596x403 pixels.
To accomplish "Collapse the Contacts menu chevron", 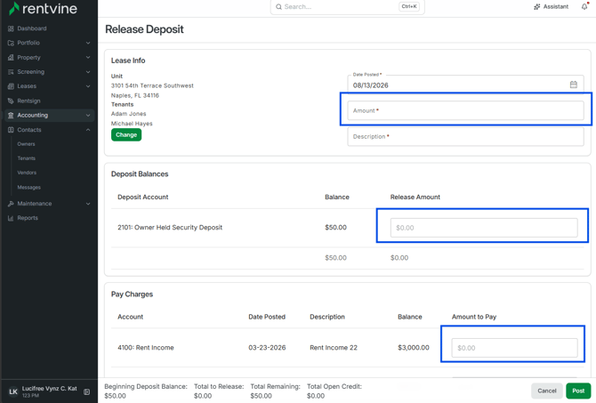I will click(x=88, y=130).
